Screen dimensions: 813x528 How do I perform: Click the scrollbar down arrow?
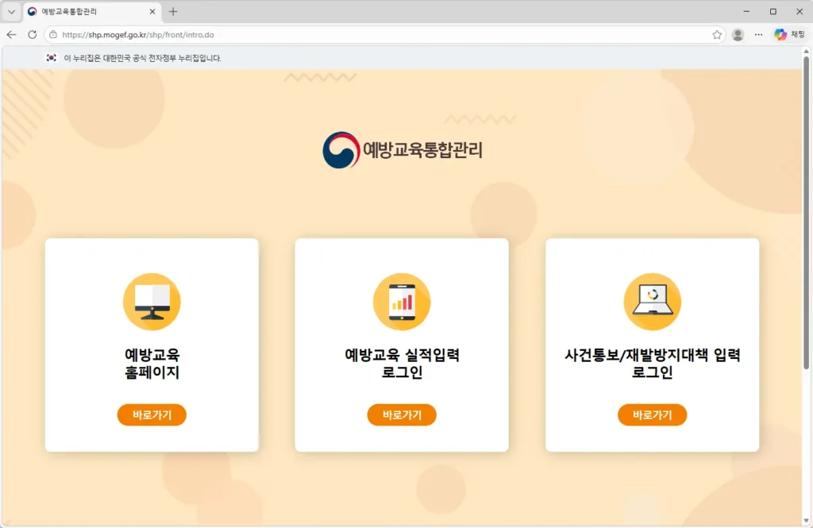tap(807, 522)
